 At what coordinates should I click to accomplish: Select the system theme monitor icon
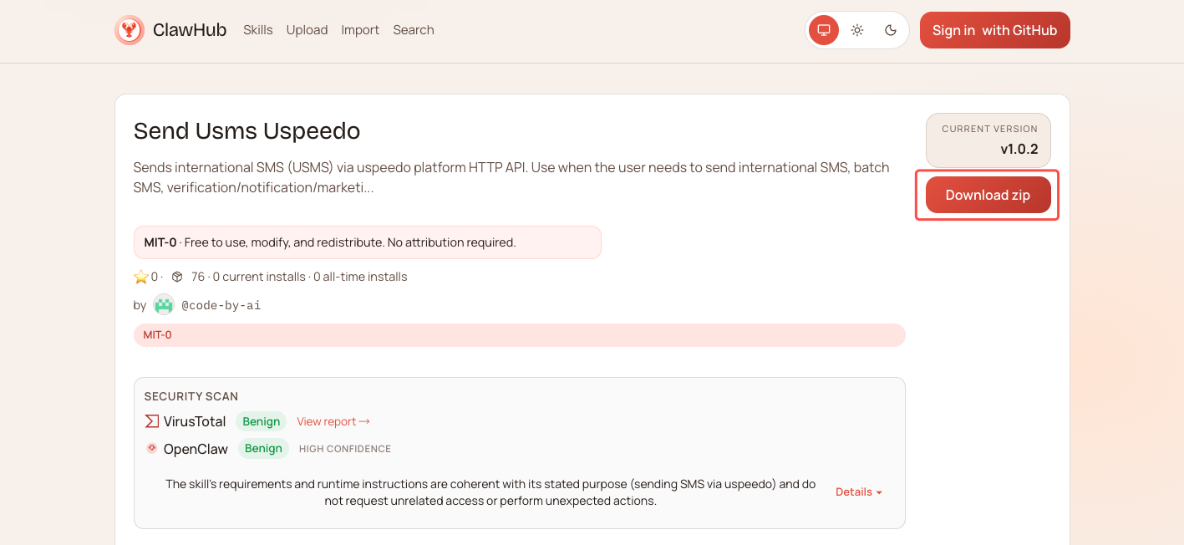point(824,30)
